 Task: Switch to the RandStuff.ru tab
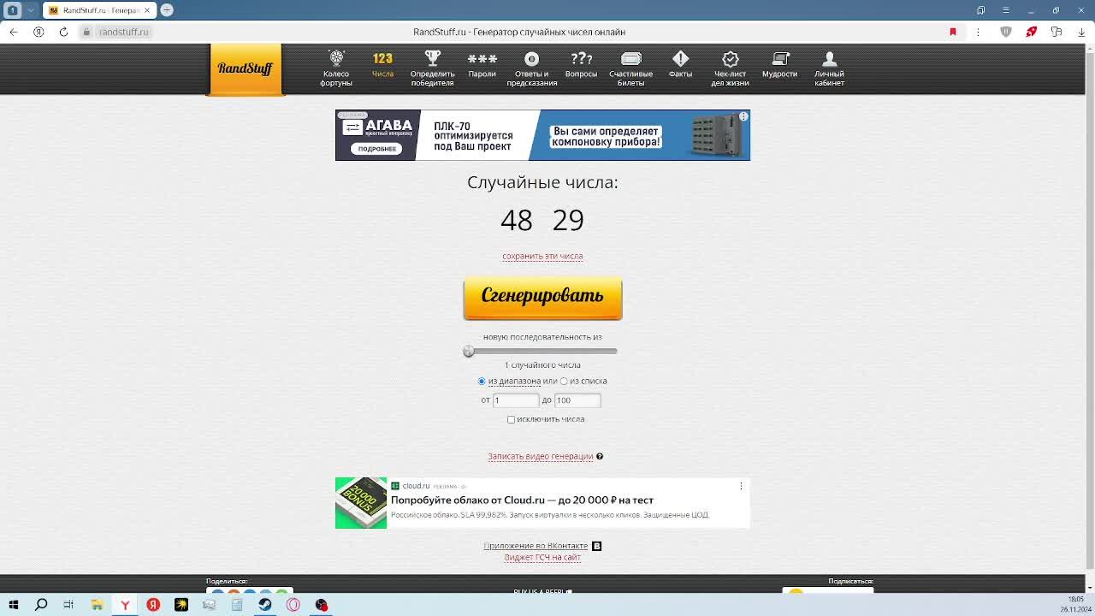coord(98,10)
